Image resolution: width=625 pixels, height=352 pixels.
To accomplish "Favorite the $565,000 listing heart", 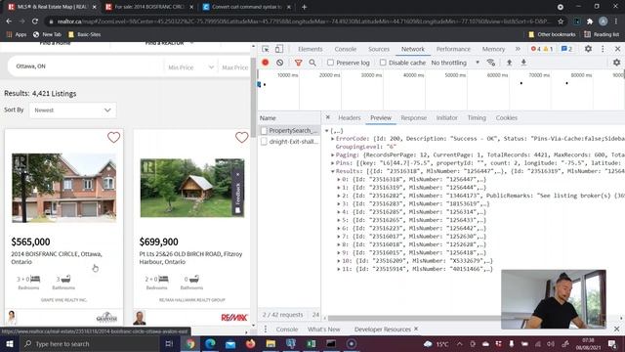I will coord(113,137).
